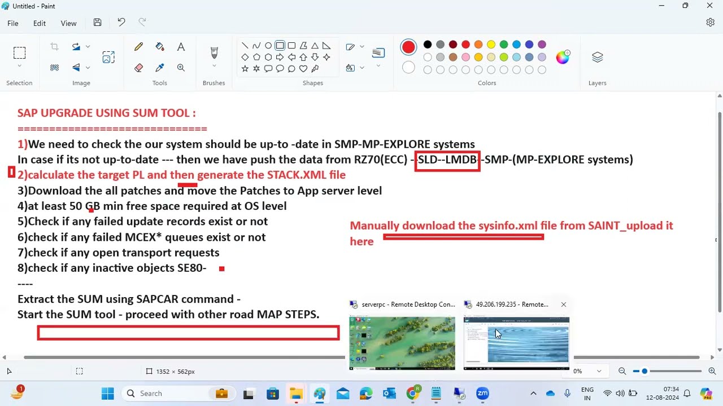Select the Magnifier tool
This screenshot has width=723, height=406.
pyautogui.click(x=181, y=68)
